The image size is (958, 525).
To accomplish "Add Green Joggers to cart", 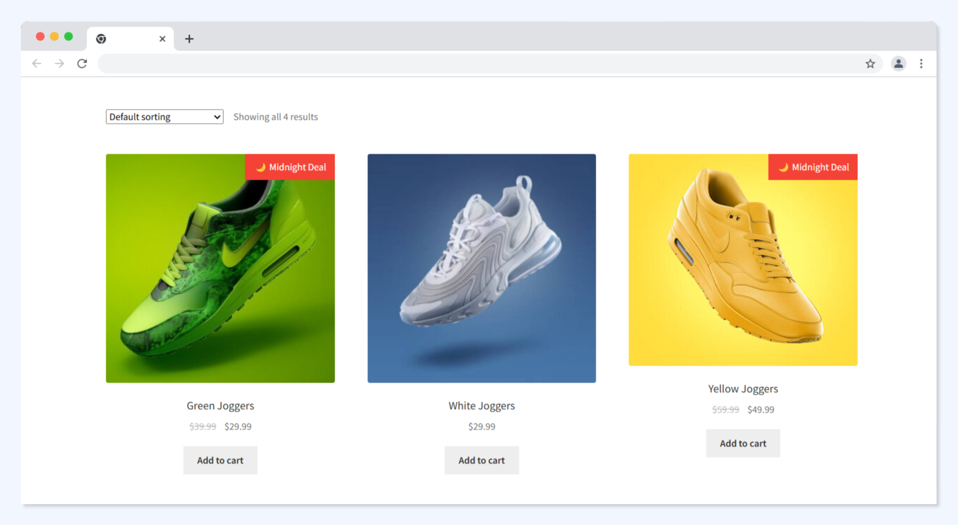I will (x=220, y=460).
